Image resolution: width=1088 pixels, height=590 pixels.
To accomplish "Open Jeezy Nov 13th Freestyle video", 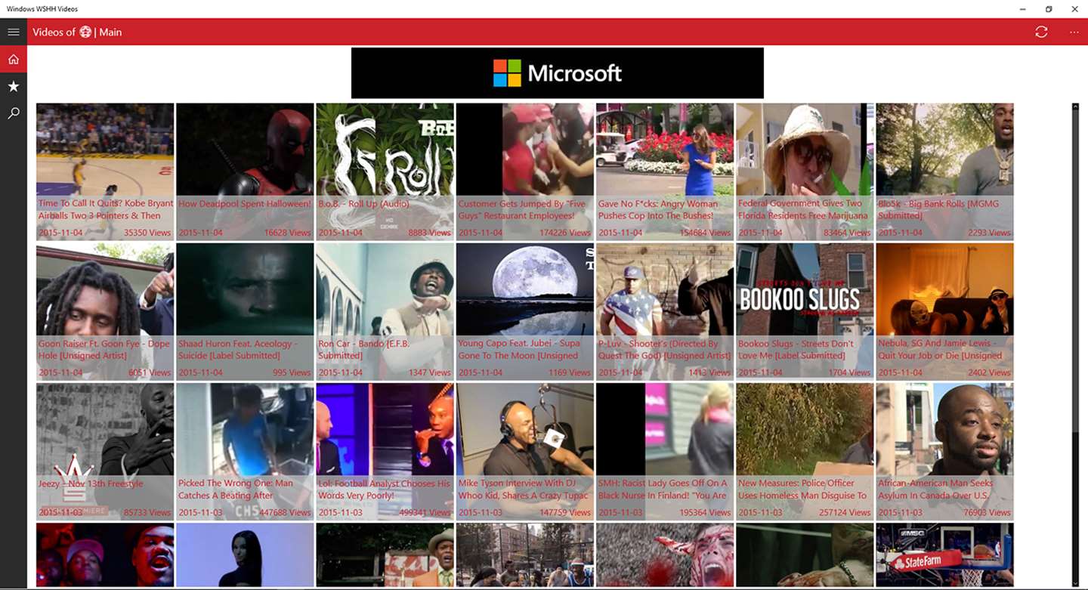I will 105,451.
